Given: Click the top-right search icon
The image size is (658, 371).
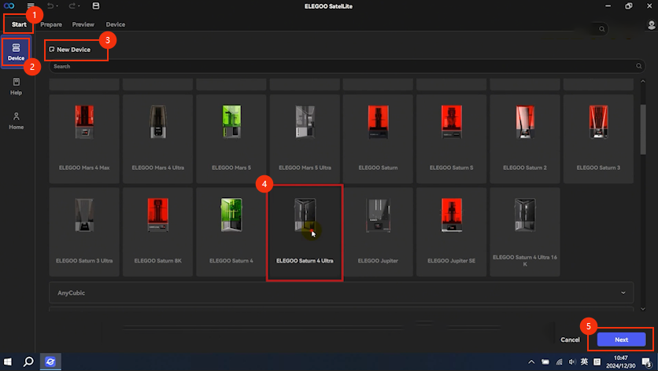Looking at the screenshot, I should (602, 29).
